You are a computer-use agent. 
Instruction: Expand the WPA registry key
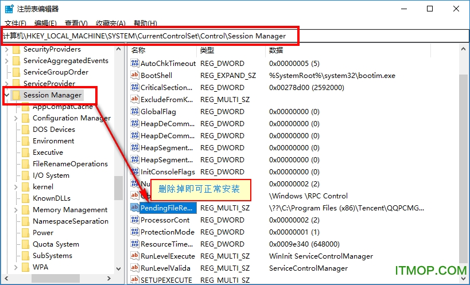point(15,267)
